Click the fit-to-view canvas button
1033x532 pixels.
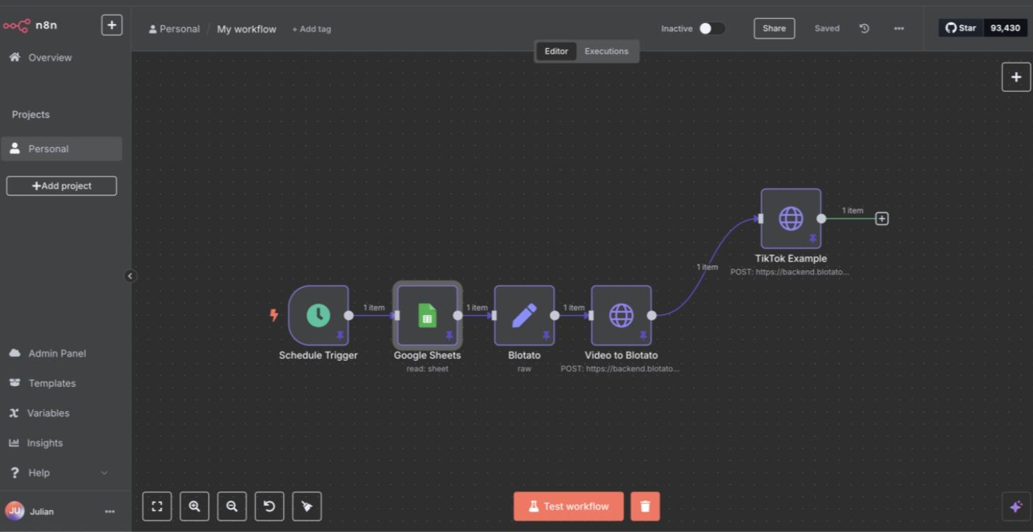157,507
